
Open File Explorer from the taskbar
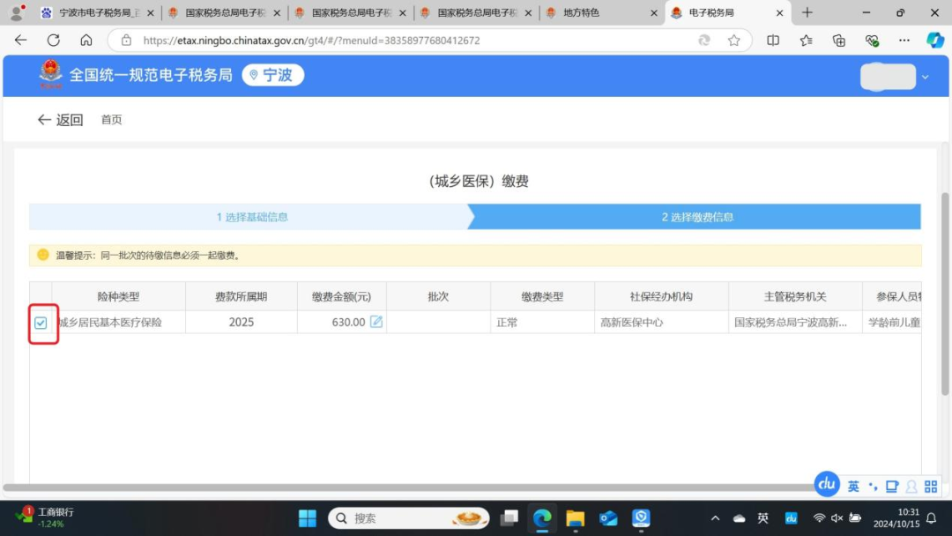(x=576, y=517)
